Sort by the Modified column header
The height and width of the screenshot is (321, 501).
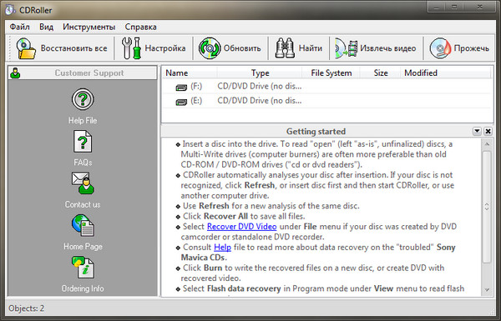(x=445, y=73)
